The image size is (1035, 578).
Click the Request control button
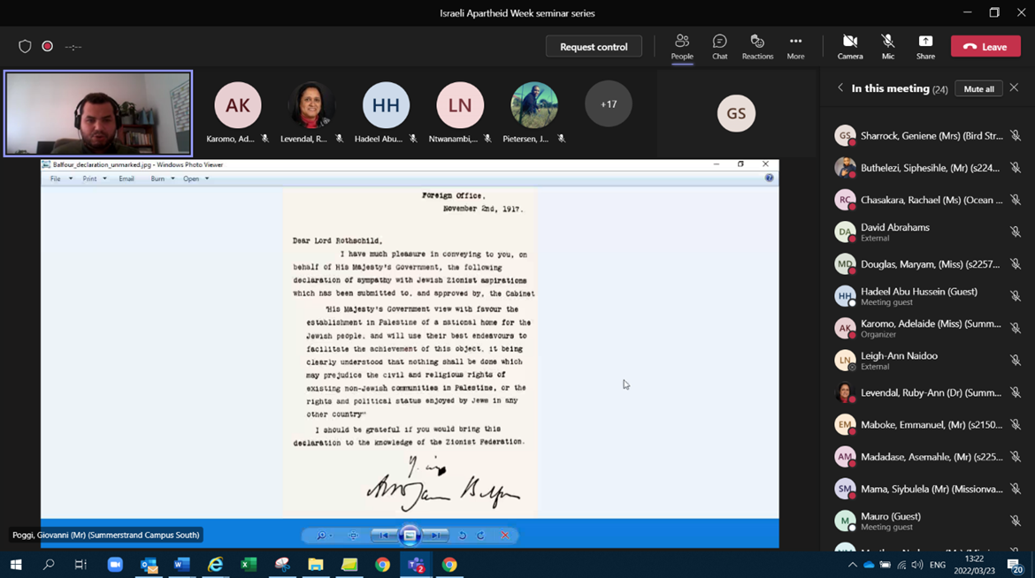(x=594, y=47)
